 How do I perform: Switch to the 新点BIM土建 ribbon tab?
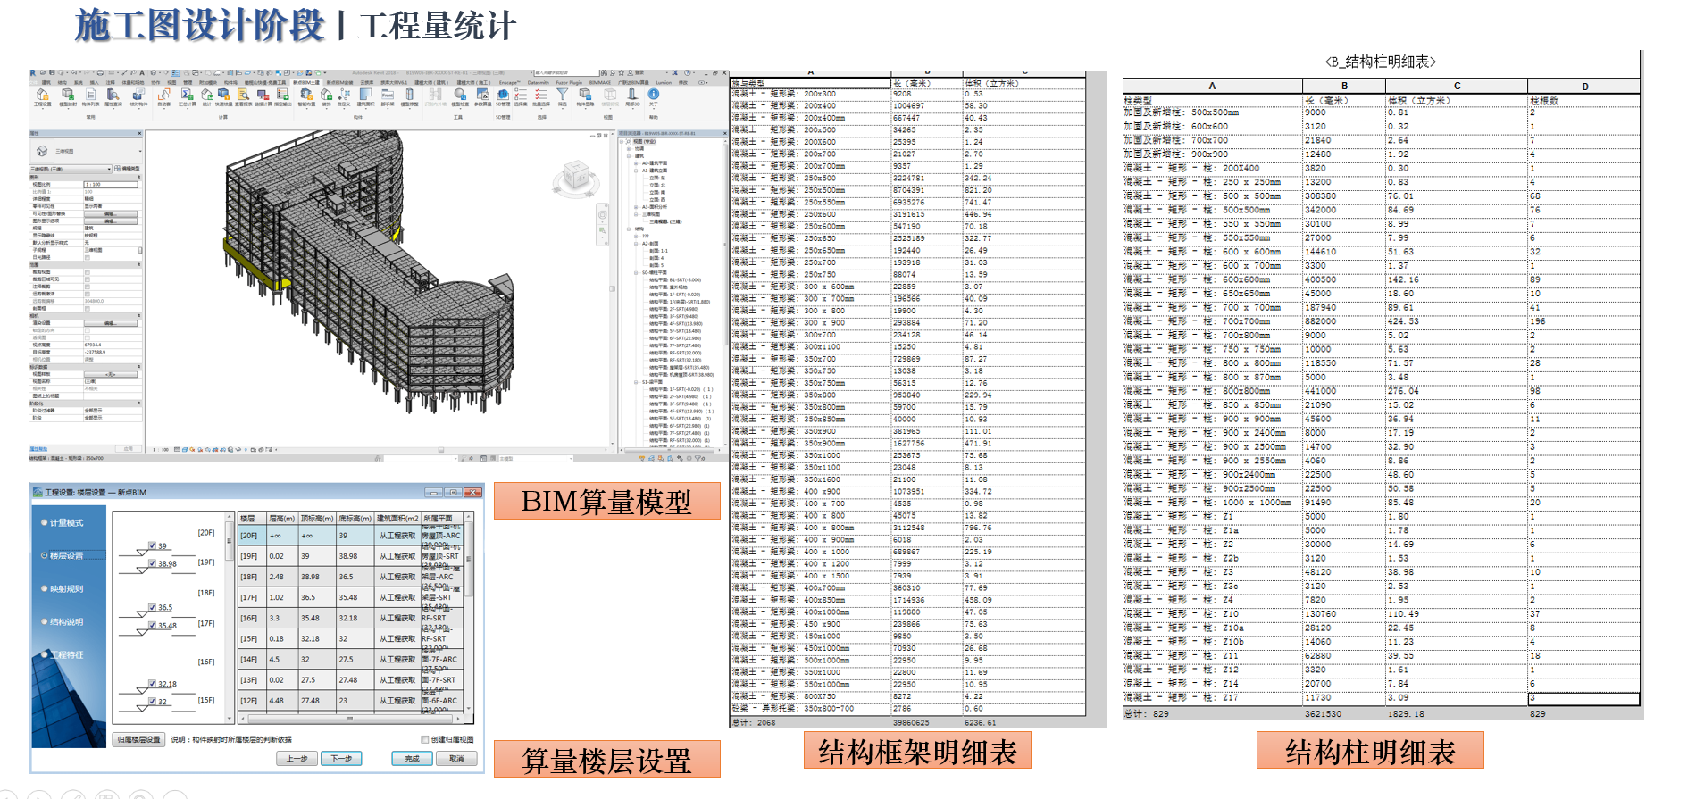click(x=306, y=82)
